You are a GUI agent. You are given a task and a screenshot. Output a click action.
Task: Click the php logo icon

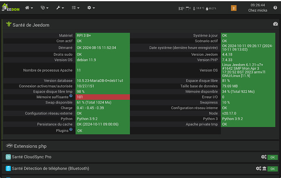[9, 145]
